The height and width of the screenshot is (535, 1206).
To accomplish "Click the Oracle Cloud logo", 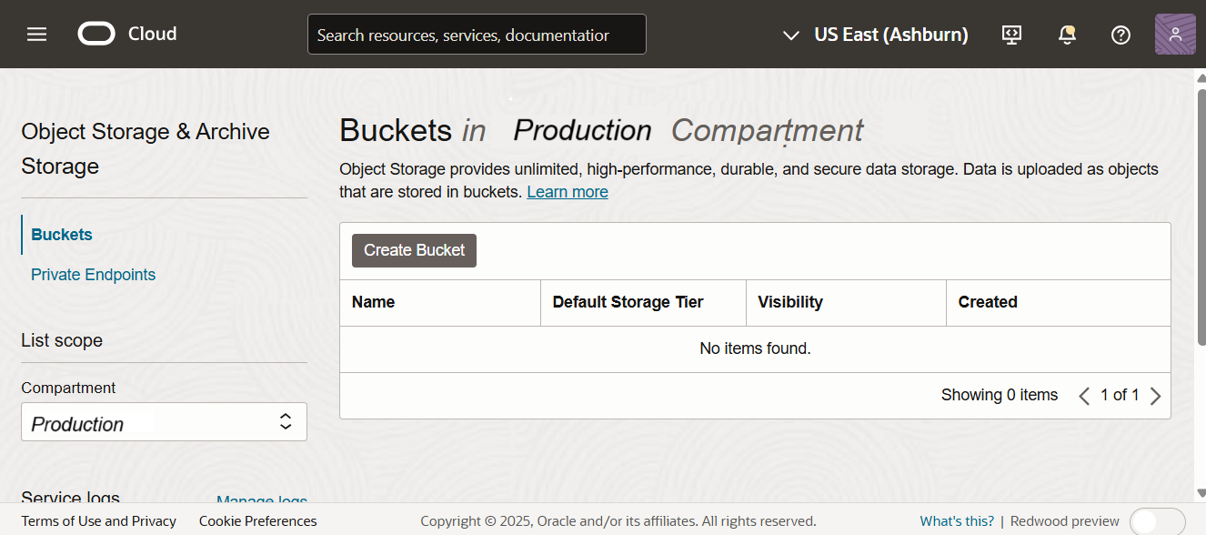I will [x=96, y=34].
